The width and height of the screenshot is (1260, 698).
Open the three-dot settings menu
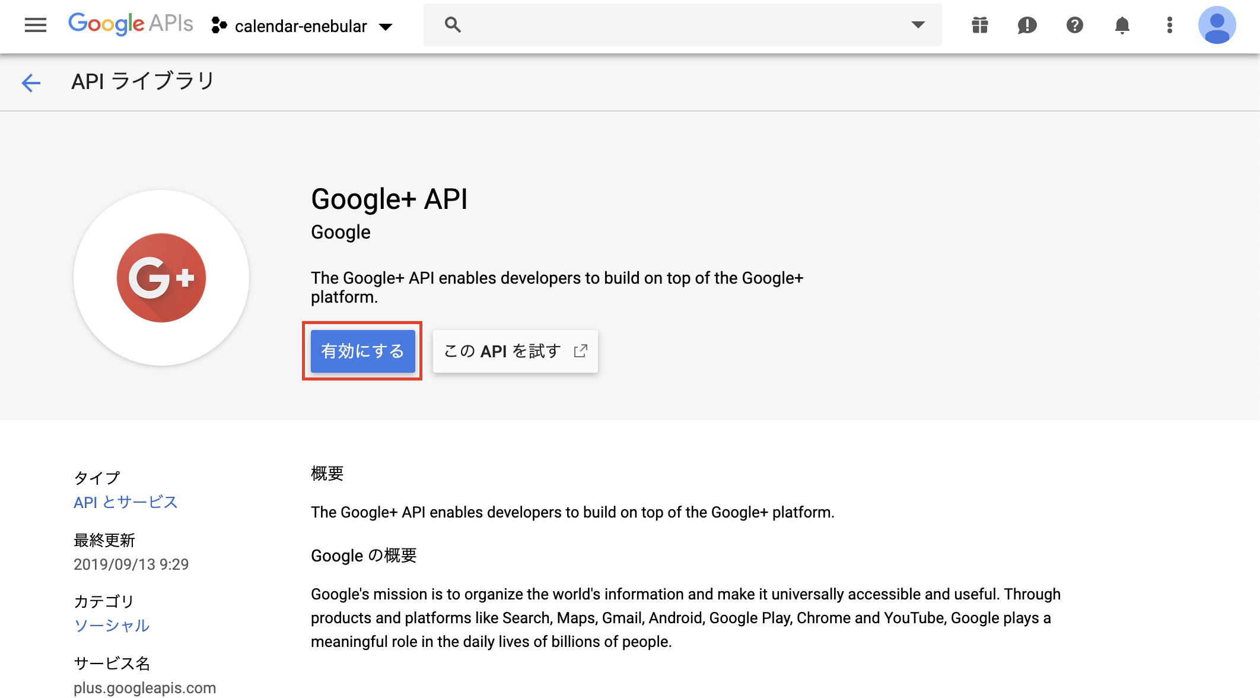click(1169, 25)
